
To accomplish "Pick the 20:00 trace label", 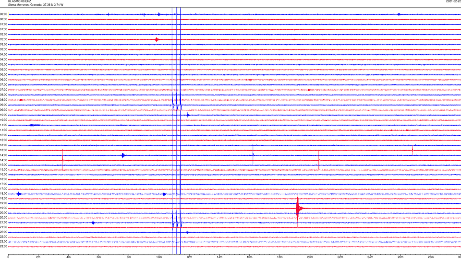I will pos(3,212).
